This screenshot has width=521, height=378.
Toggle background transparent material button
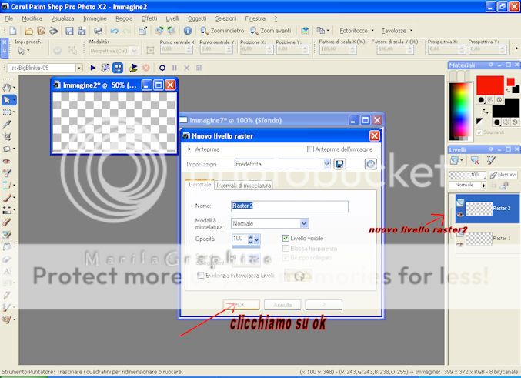(515, 122)
